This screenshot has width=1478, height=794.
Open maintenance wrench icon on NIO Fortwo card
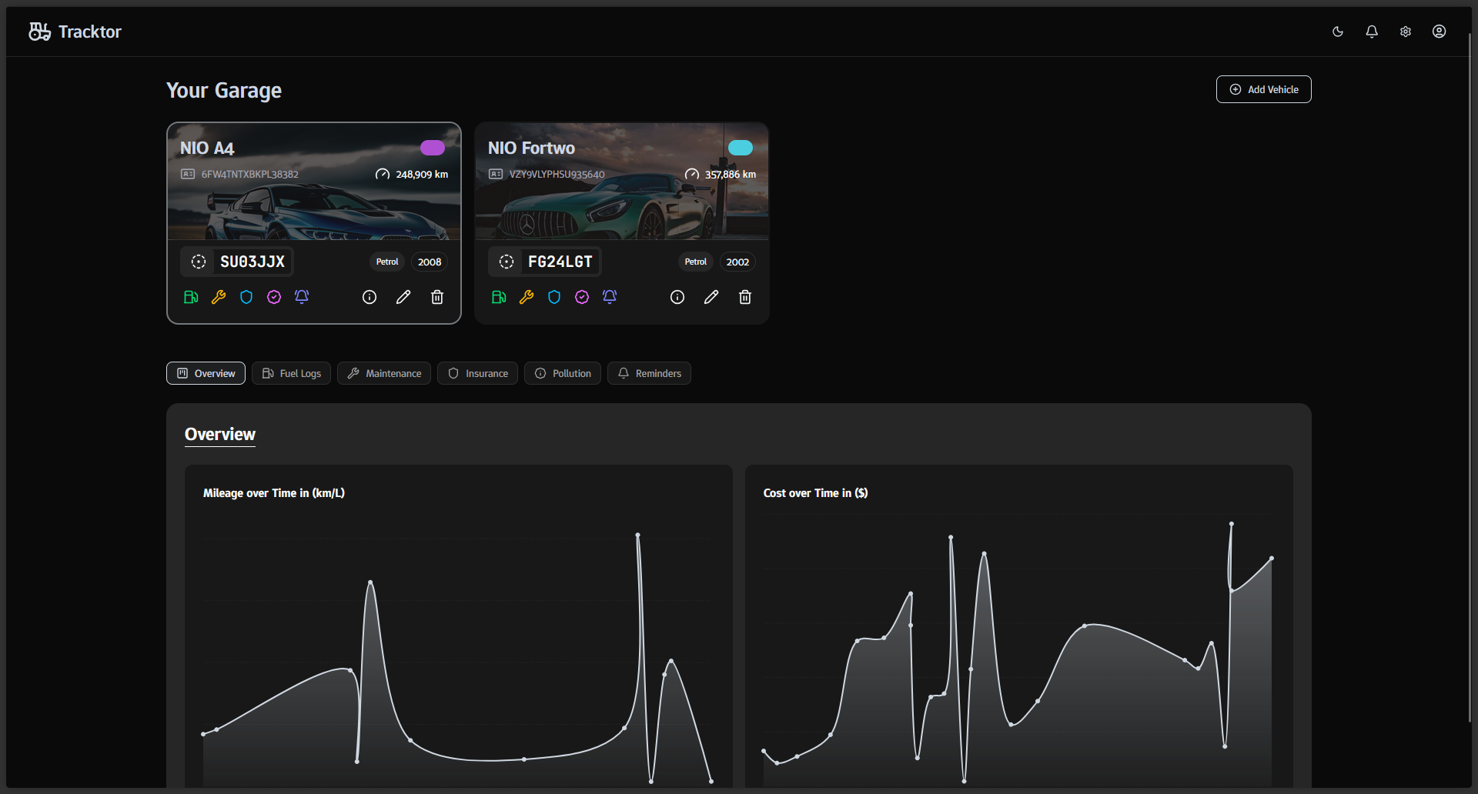coord(527,297)
